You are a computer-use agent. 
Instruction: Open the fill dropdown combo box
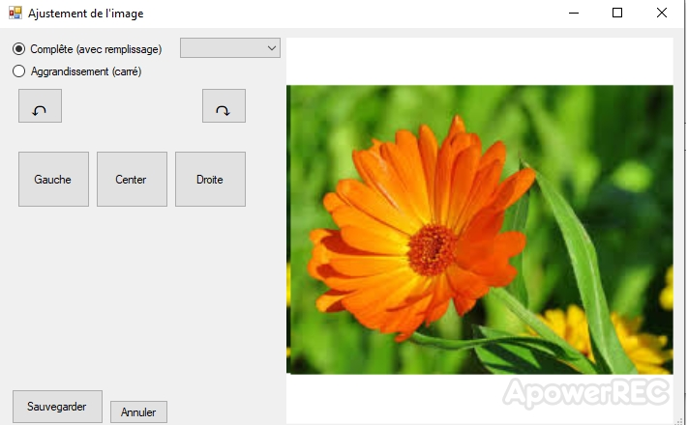click(230, 47)
